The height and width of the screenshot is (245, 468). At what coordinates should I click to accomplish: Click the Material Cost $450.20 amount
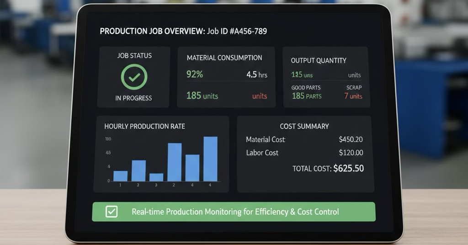point(351,139)
